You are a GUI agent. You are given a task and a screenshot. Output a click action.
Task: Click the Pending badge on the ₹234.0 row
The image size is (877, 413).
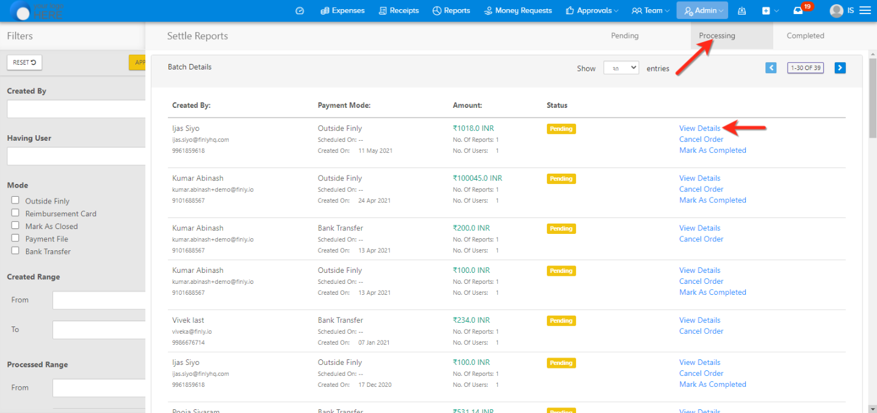(x=561, y=321)
